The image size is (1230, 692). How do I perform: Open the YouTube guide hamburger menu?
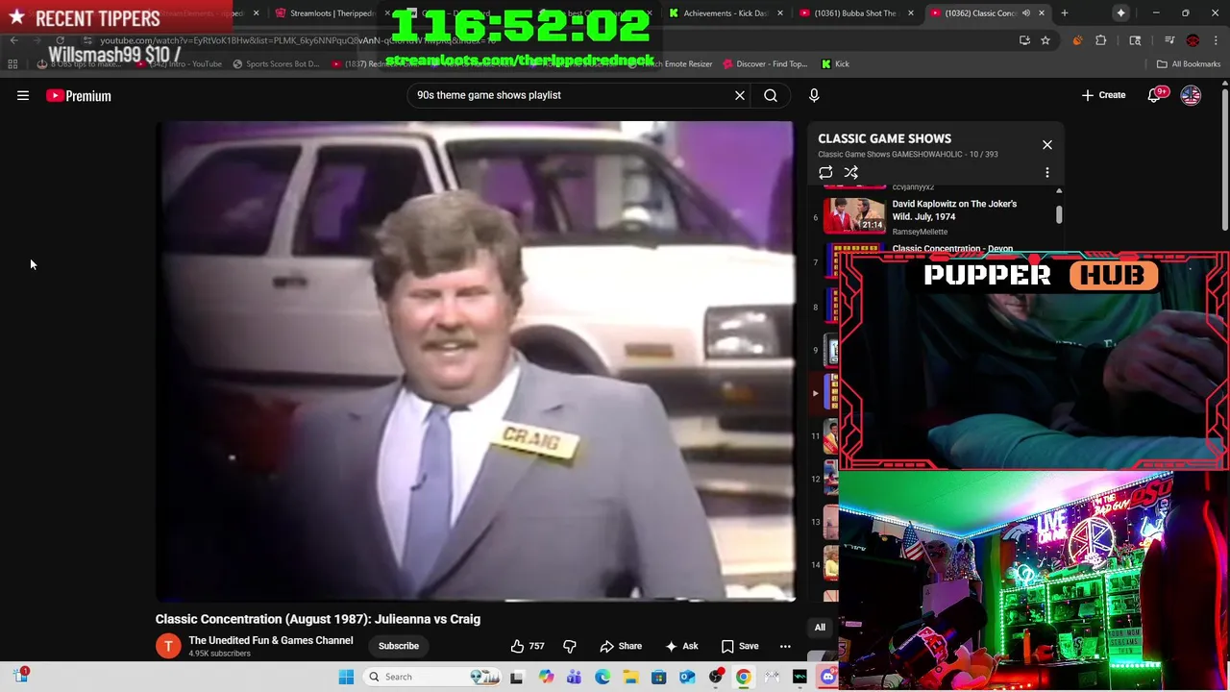23,95
